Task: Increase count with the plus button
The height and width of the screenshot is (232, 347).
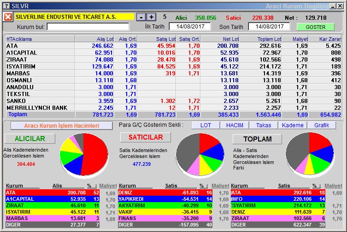Action: pos(151,17)
